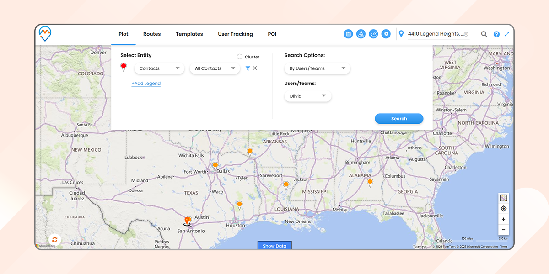Viewport: 549px width, 274px height.
Task: Click the blue filter funnel icon
Action: [x=248, y=68]
